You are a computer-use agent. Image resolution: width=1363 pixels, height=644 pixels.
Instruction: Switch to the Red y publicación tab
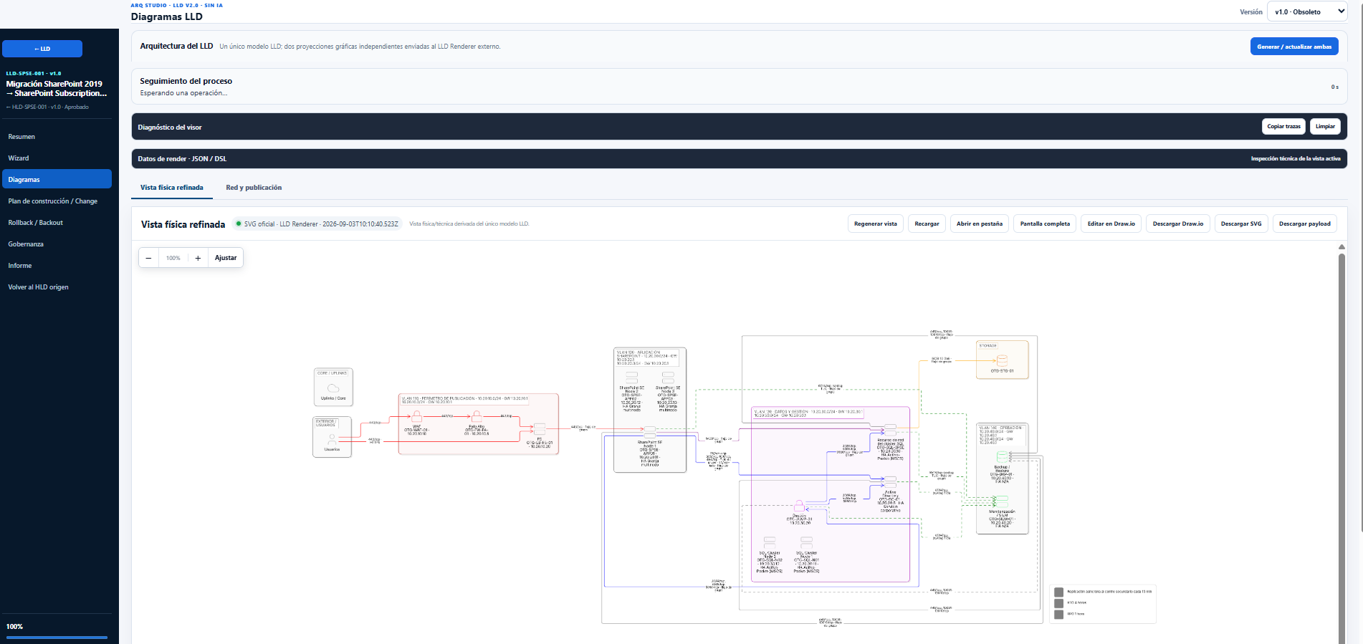tap(254, 188)
